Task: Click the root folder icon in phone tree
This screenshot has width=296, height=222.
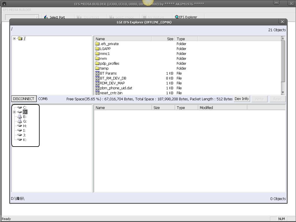Action: (x=20, y=38)
